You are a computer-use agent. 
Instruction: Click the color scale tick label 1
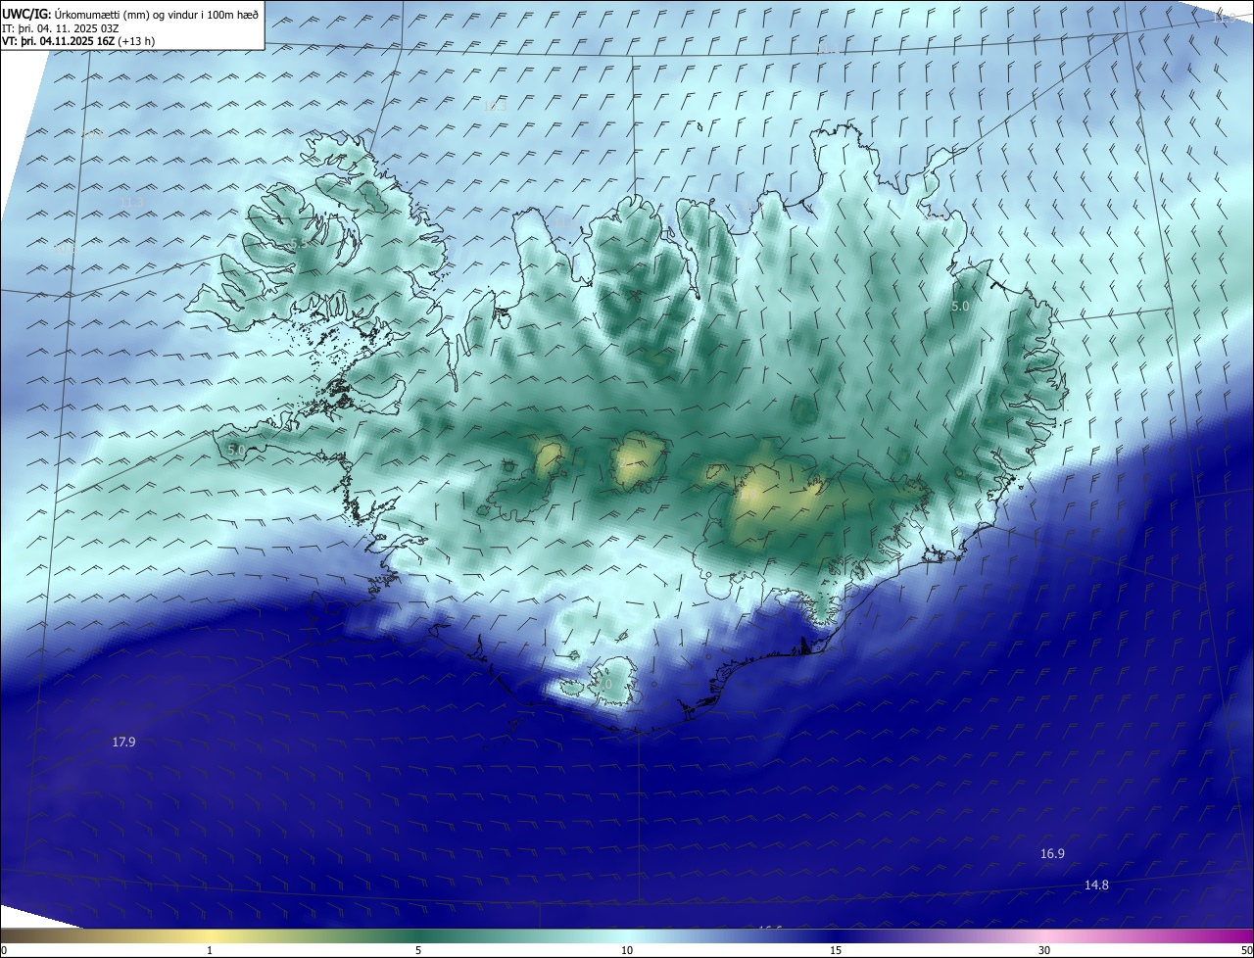(x=210, y=949)
